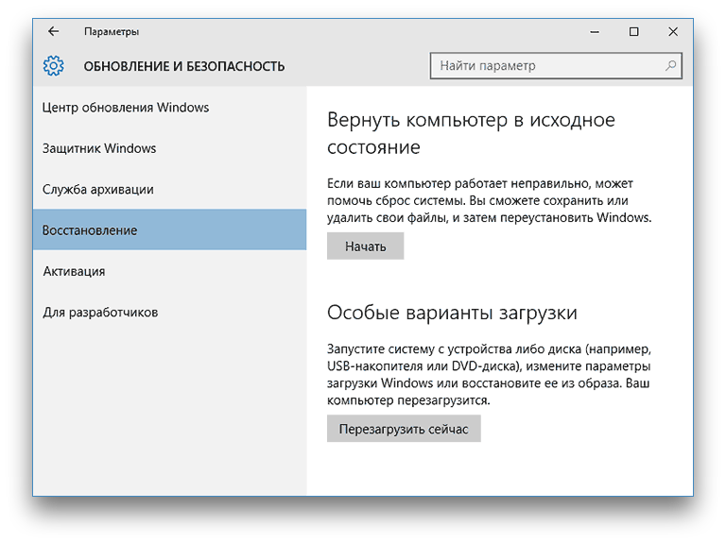The width and height of the screenshot is (726, 543).
Task: Maximize the Параметры window
Action: click(x=633, y=31)
